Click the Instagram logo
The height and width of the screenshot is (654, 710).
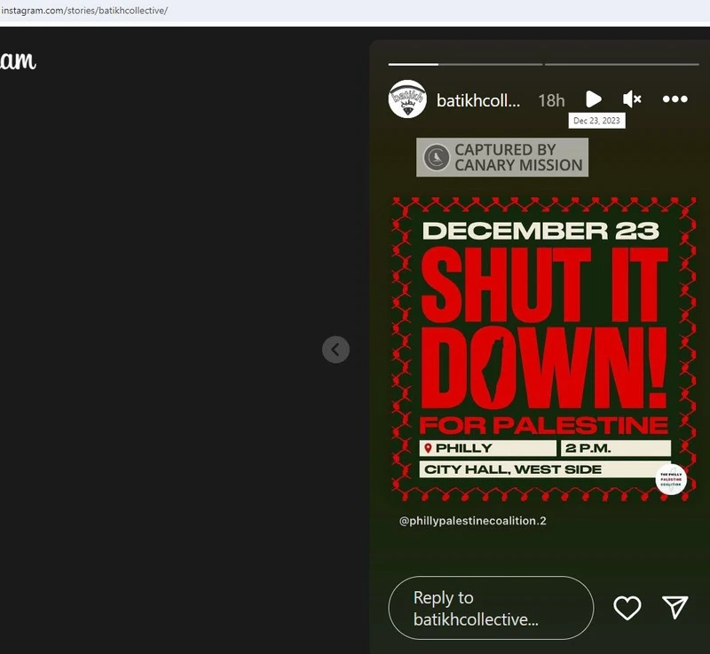[x=18, y=61]
